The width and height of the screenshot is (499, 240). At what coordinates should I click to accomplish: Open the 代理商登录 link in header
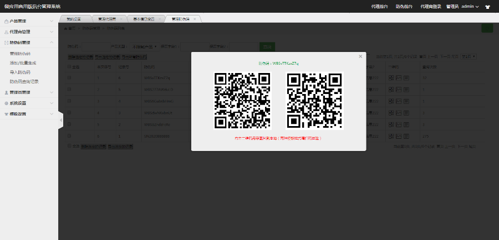(431, 7)
